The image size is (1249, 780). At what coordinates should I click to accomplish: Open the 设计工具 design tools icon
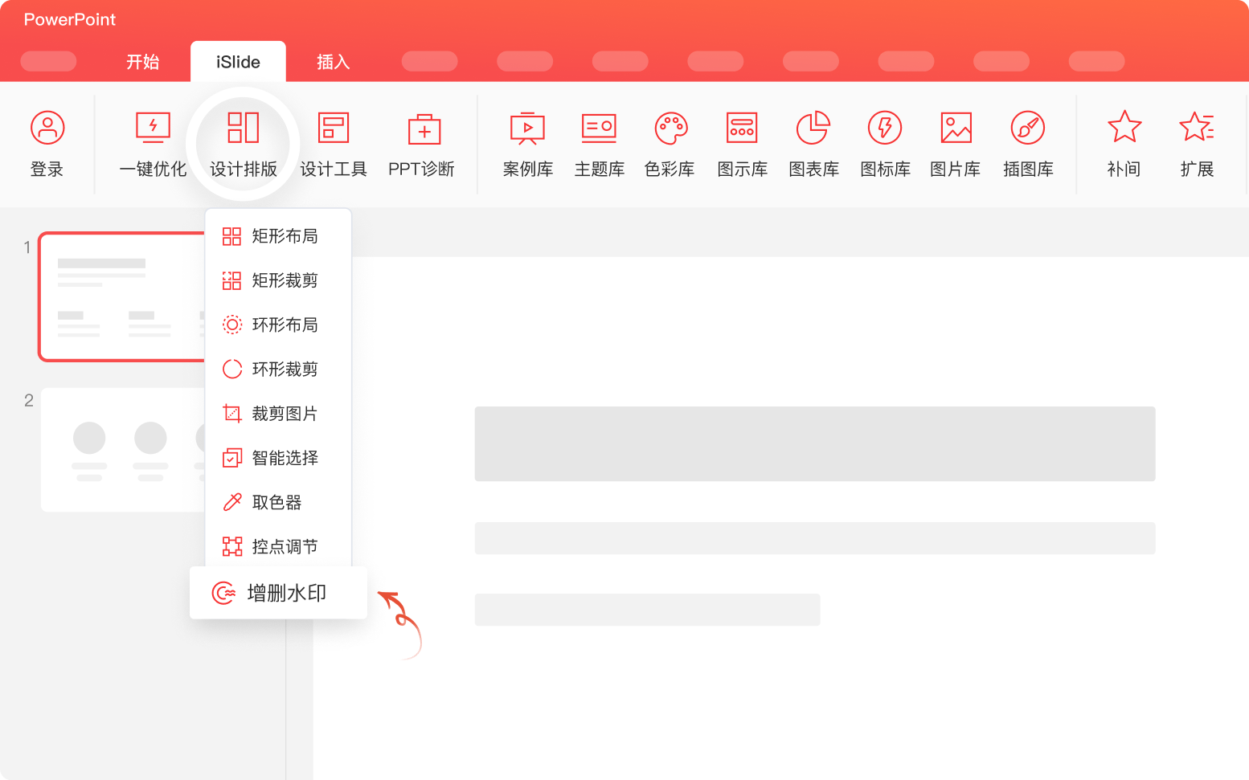(x=334, y=144)
